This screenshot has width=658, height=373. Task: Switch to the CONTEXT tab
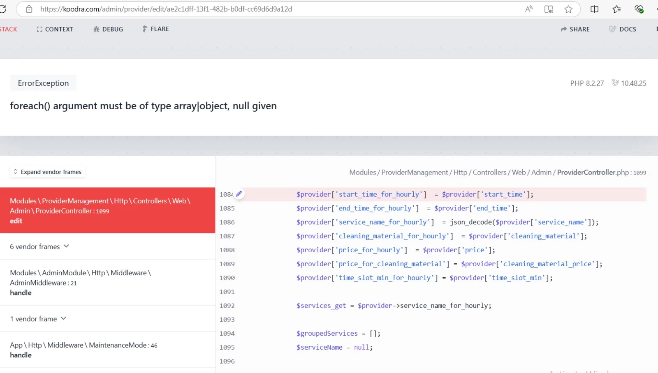[x=55, y=29]
